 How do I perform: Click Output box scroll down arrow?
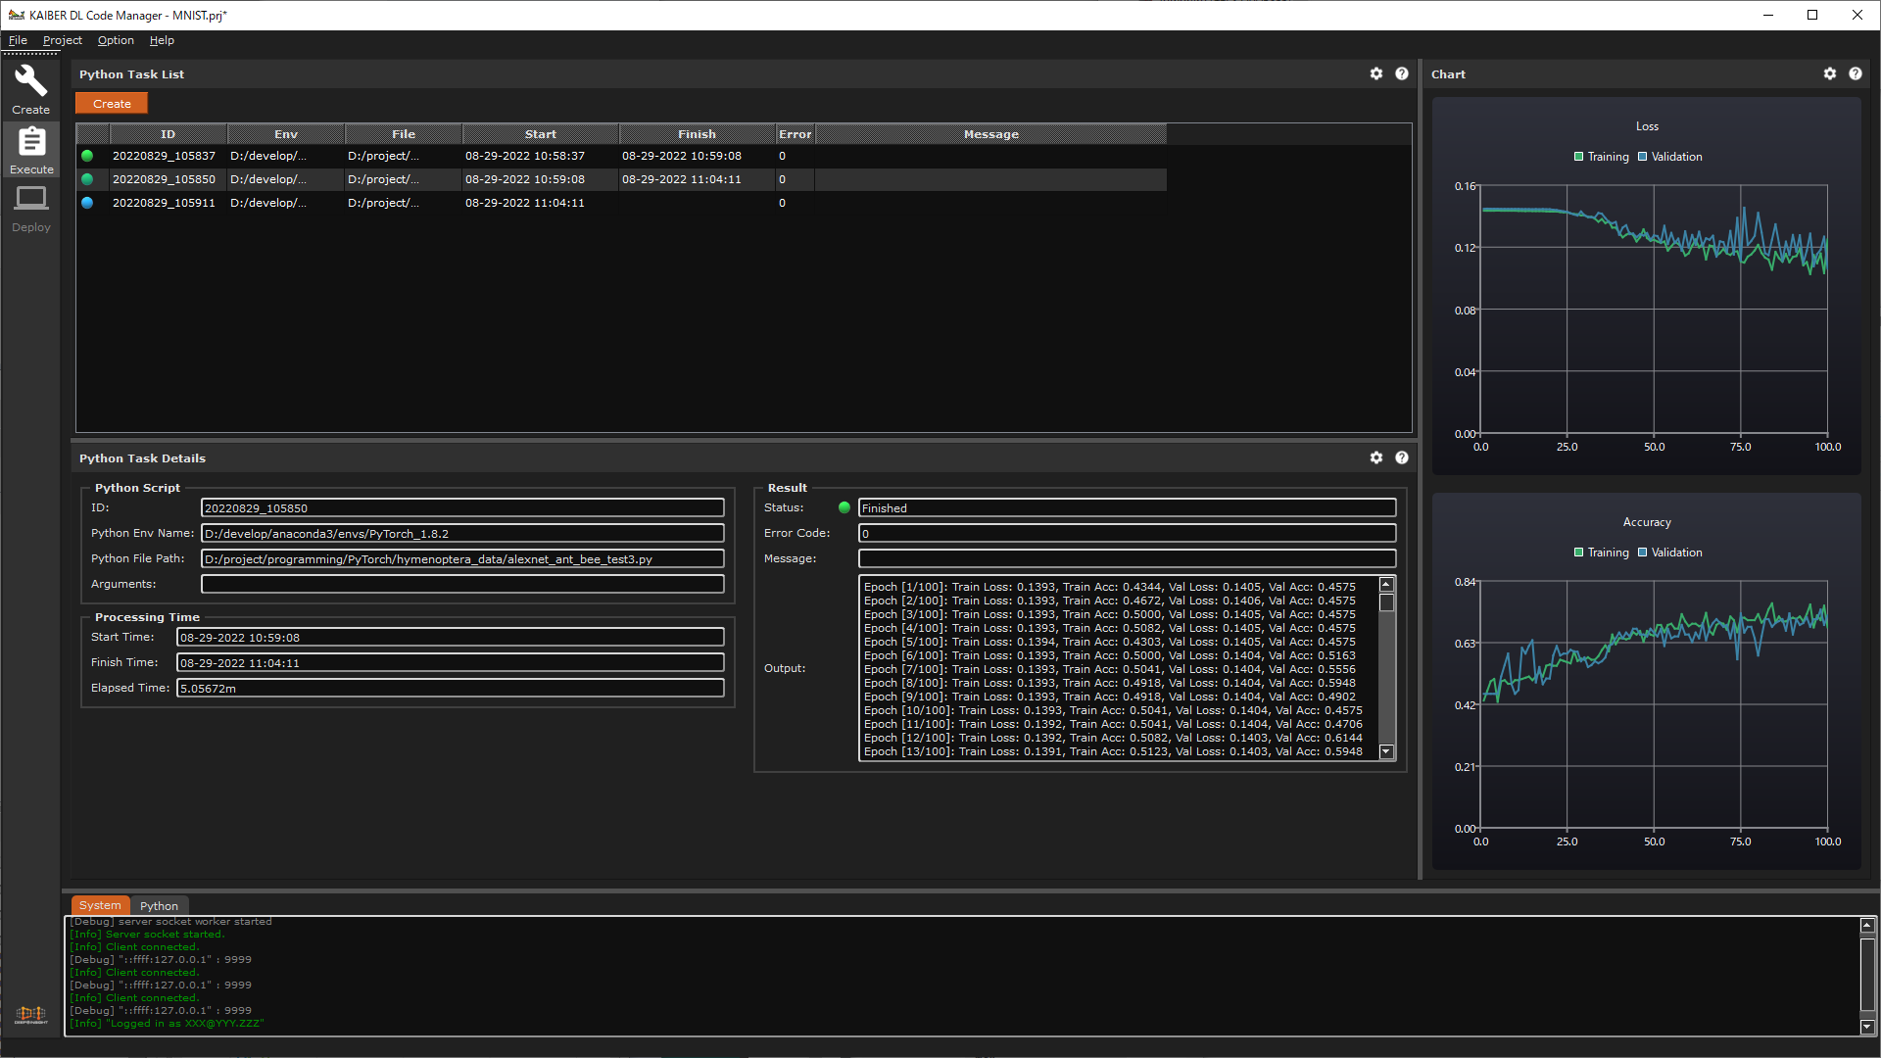point(1386,752)
